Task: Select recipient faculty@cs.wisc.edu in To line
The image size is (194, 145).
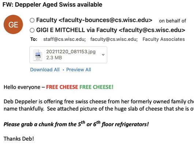Action: click(x=114, y=39)
